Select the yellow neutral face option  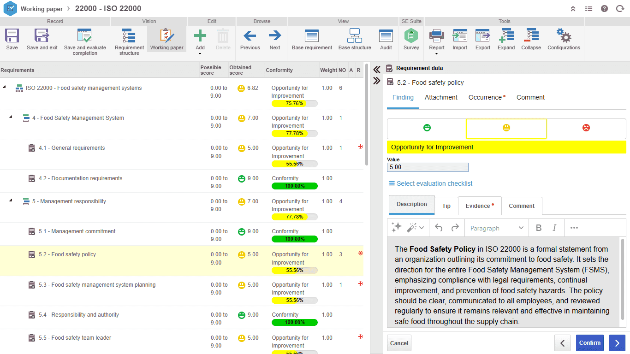pyautogui.click(x=506, y=128)
